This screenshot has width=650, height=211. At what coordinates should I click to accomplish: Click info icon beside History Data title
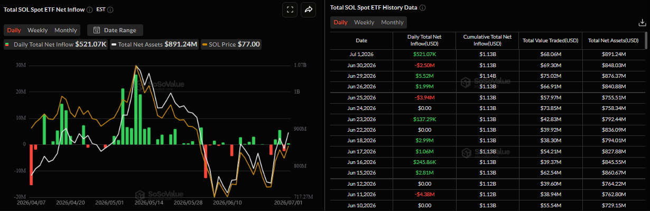[423, 8]
